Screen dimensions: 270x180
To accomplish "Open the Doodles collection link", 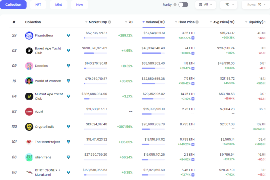I will coord(41,66).
